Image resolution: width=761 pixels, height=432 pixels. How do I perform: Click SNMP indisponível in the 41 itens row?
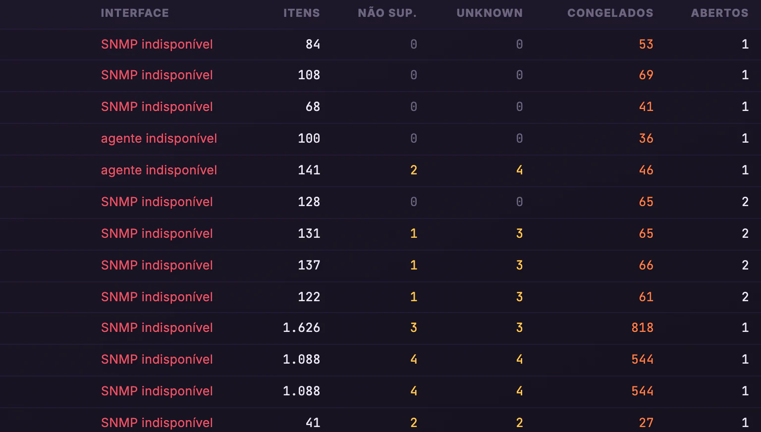(157, 423)
